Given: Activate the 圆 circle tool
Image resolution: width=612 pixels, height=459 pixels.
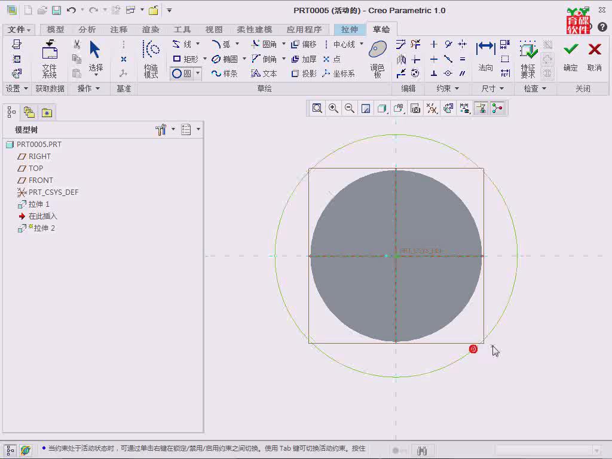Looking at the screenshot, I should [x=182, y=74].
